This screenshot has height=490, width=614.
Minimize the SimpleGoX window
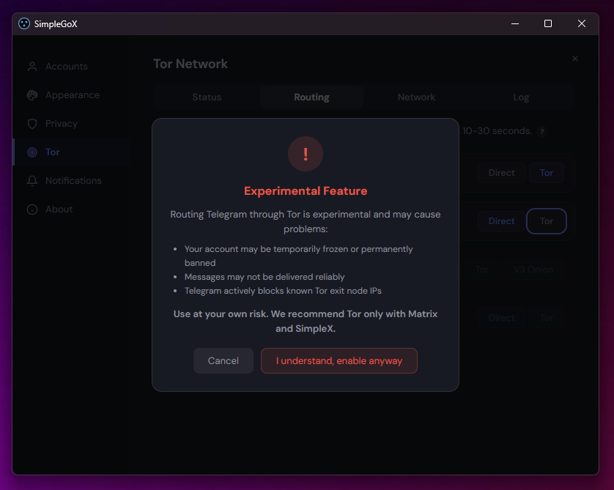(515, 24)
